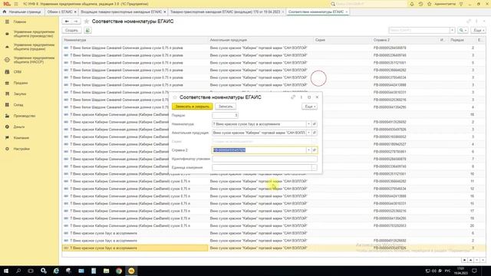The width and height of the screenshot is (491, 276).
Task: Click the Записать button in dialog
Action: tap(226, 107)
